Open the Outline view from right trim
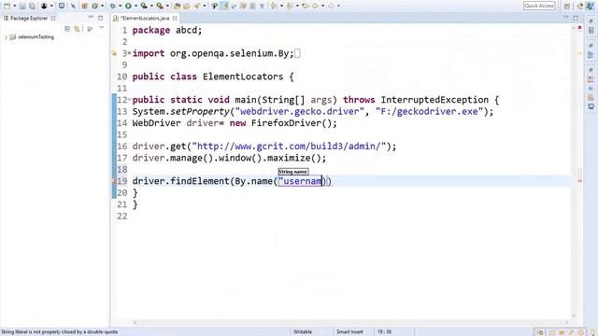This screenshot has height=336, width=598. [x=591, y=55]
